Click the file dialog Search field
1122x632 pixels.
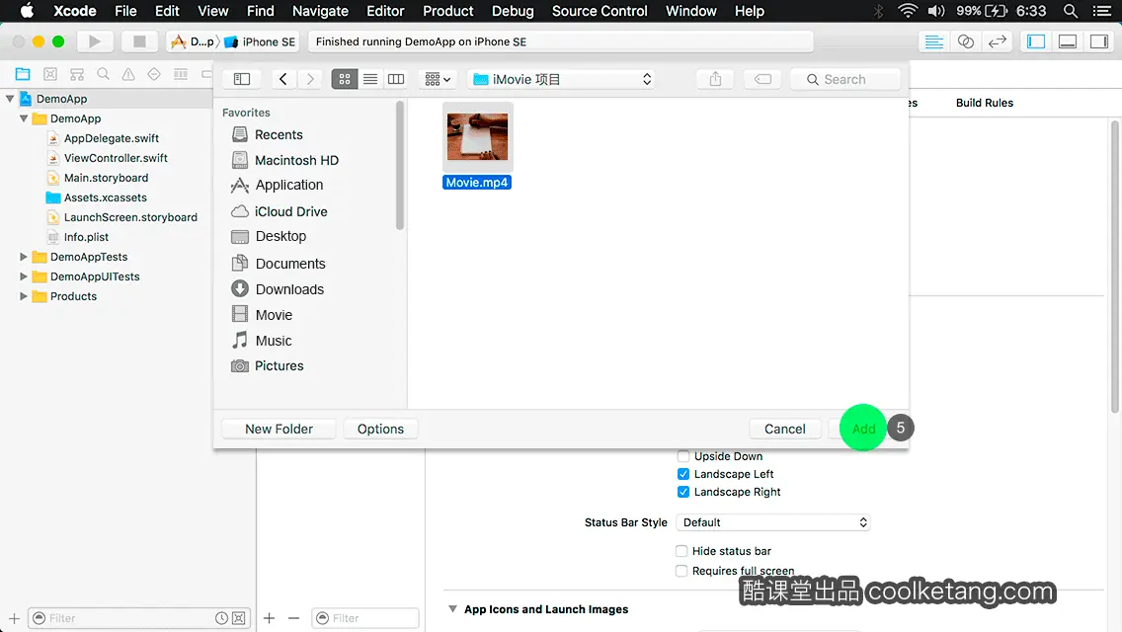(x=845, y=79)
